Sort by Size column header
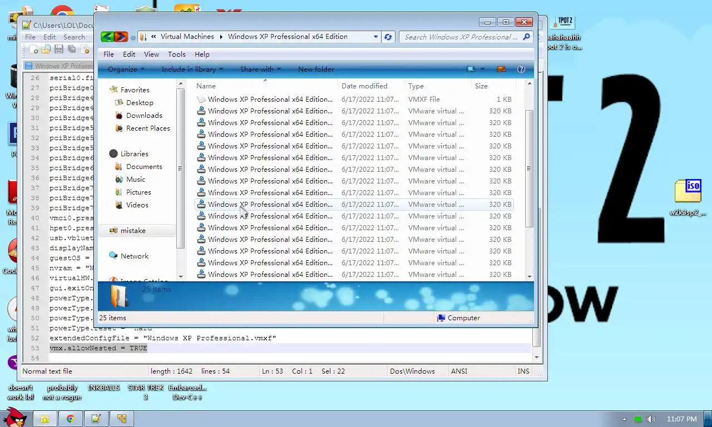 click(x=493, y=86)
